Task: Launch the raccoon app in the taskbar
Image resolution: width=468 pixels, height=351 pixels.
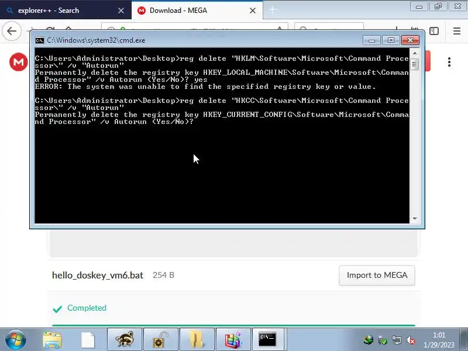Action: coord(125,340)
